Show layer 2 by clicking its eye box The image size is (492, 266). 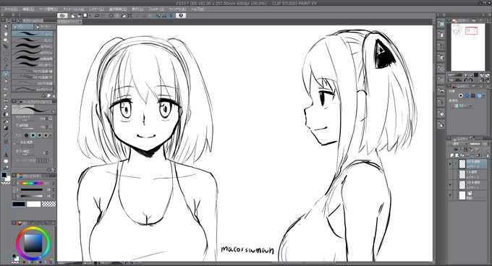click(450, 174)
